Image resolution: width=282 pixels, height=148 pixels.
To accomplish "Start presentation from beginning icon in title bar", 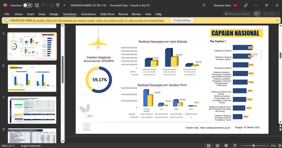I will [x=58, y=5].
